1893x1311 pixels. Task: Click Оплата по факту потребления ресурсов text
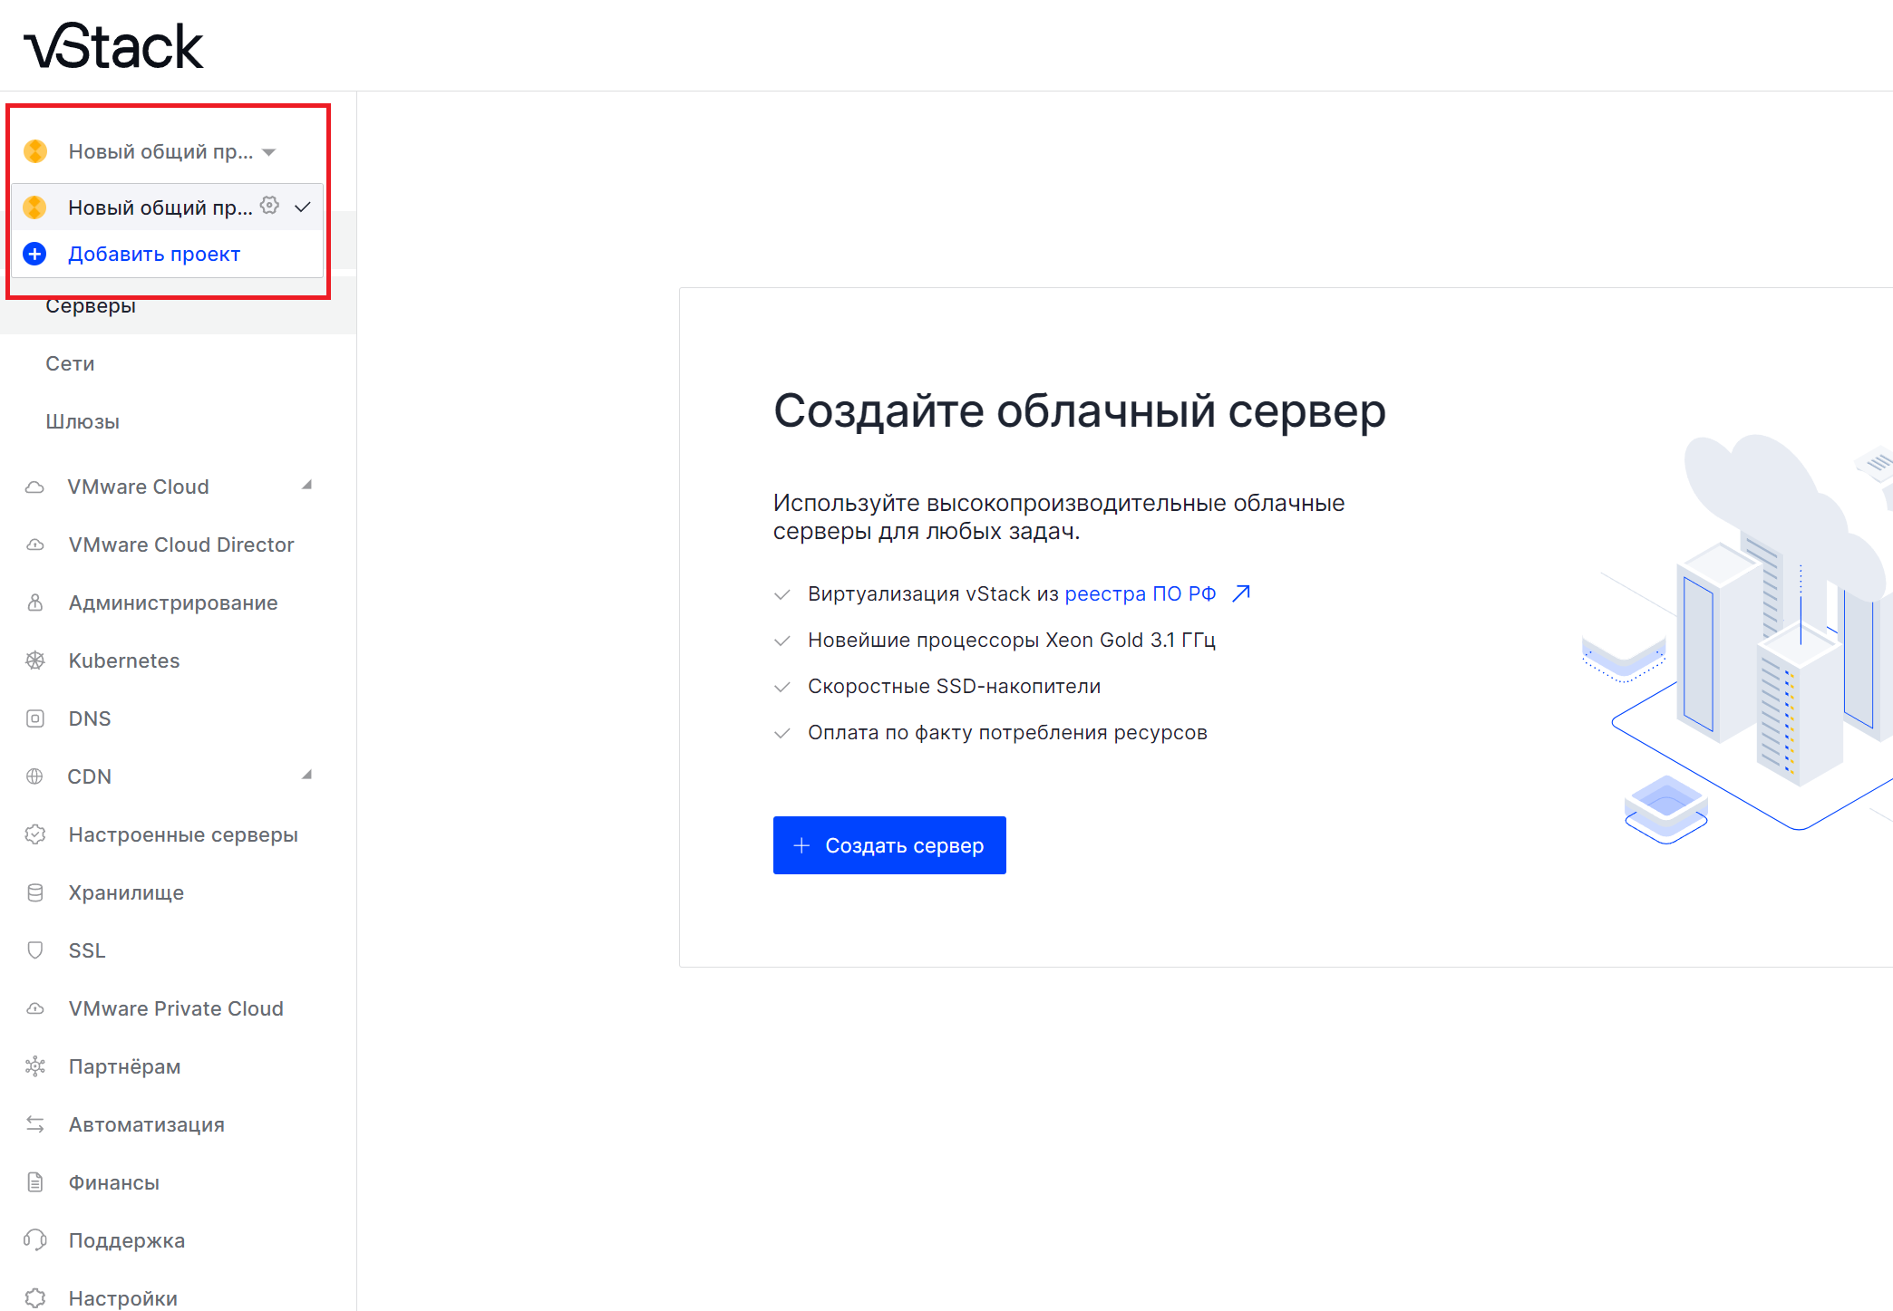(1007, 732)
